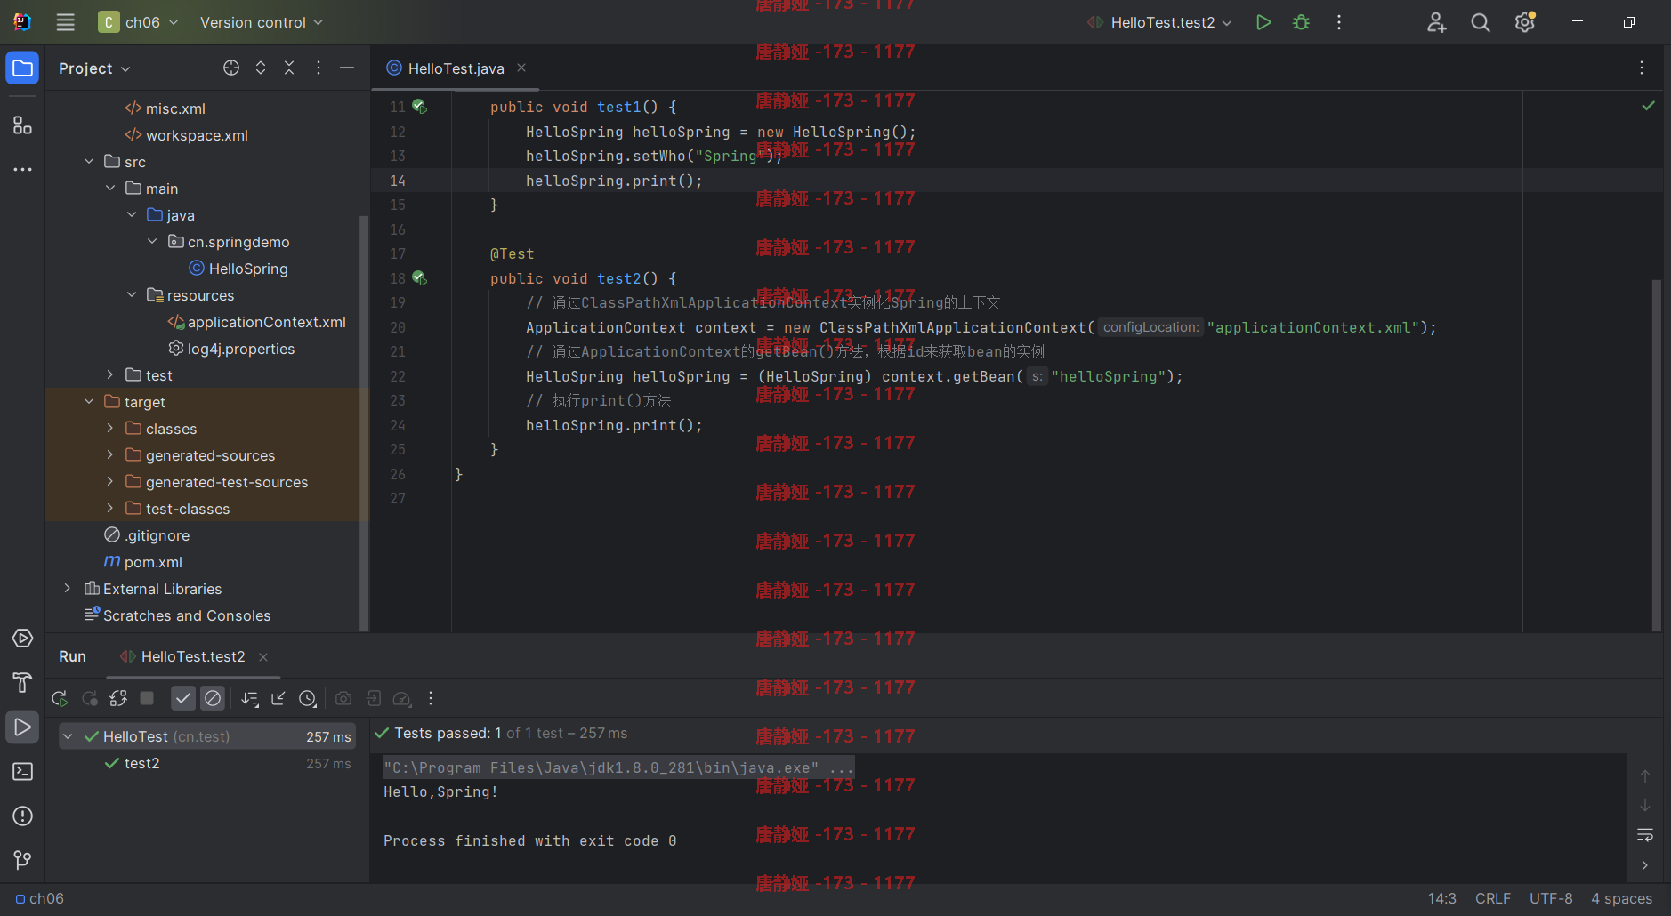Open the Build hammer tool window

[22, 683]
